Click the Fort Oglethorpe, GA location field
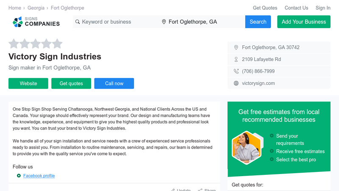This screenshot has width=339, height=191. pos(203,22)
